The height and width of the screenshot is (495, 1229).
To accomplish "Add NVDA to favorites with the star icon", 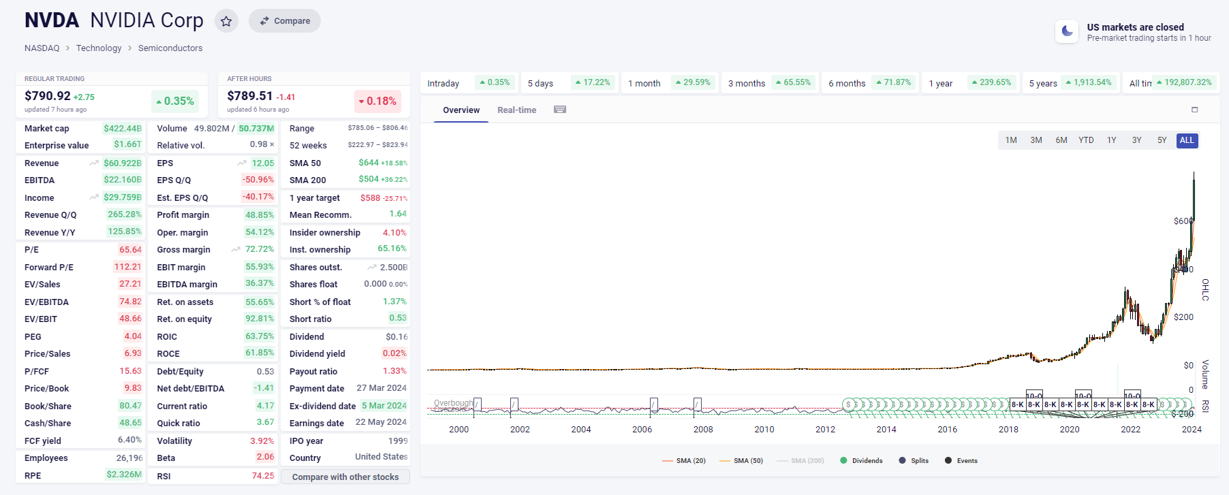I will click(226, 21).
